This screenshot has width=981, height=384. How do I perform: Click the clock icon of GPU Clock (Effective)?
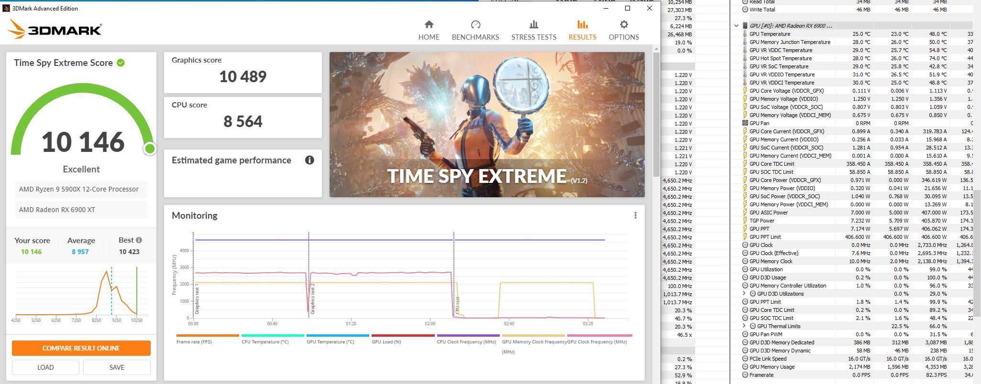coord(745,253)
